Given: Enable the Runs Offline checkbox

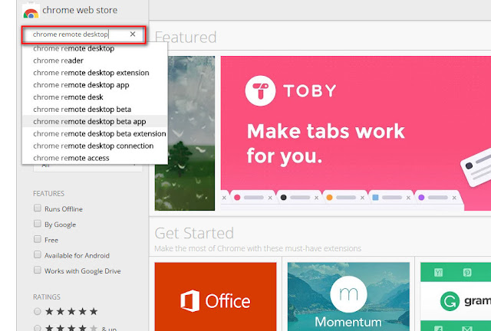Looking at the screenshot, I should 38,208.
